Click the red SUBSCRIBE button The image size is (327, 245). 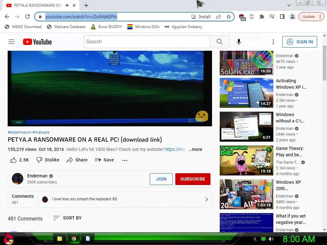click(x=193, y=179)
